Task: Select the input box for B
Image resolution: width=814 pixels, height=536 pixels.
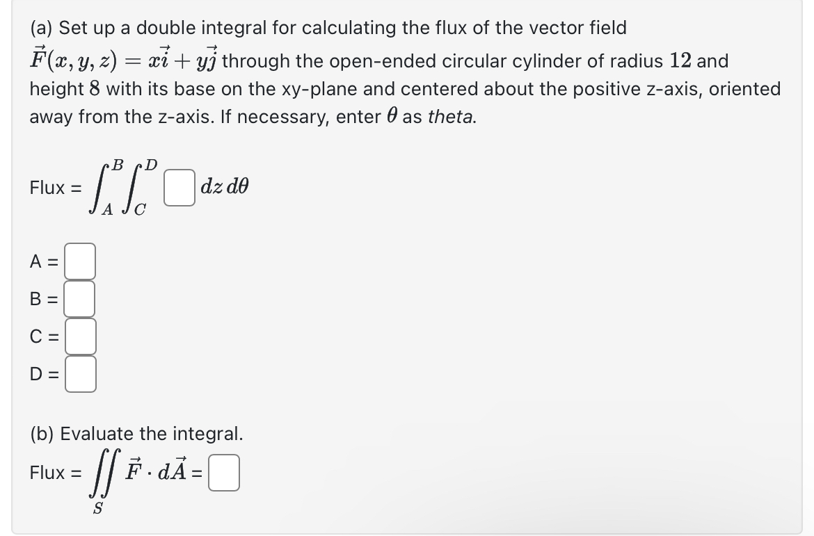Action: coord(79,299)
